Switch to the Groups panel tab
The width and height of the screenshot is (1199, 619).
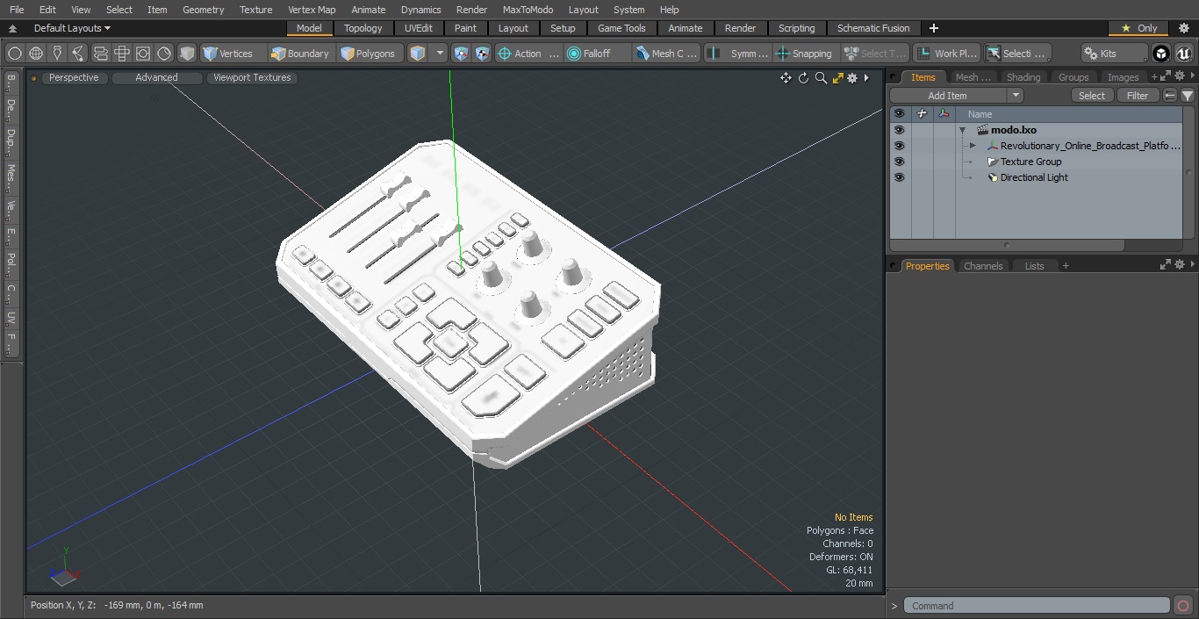tap(1073, 77)
